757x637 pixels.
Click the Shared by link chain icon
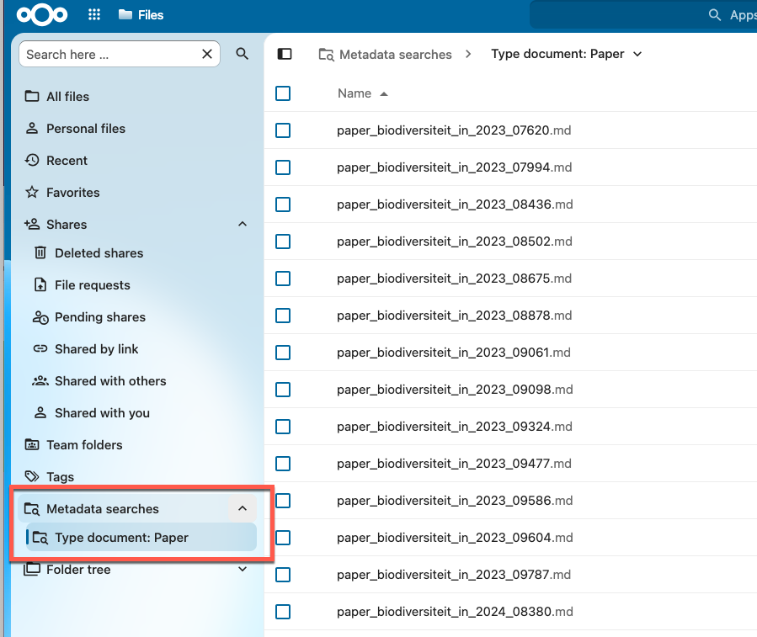(x=40, y=348)
